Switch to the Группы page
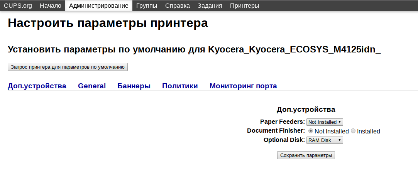Screen dimensions: 418x172 coord(147,5)
